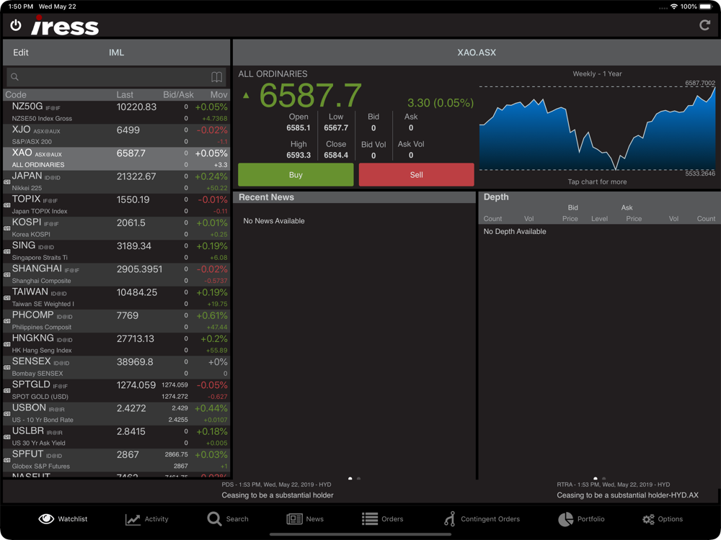Click the Mov column header

coord(219,94)
